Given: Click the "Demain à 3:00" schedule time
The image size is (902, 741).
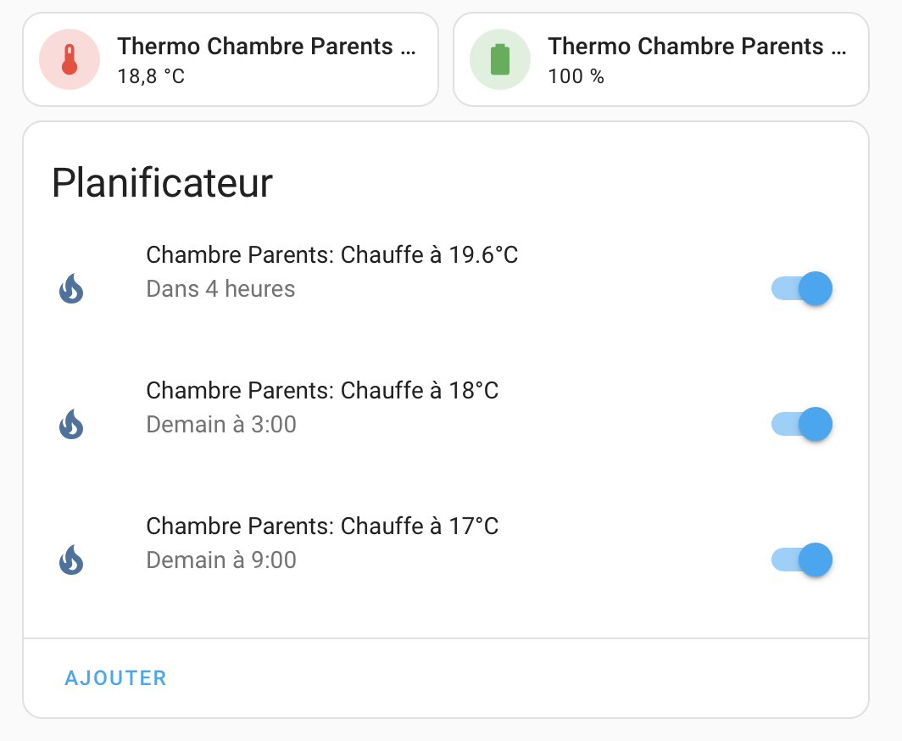Looking at the screenshot, I should [221, 424].
